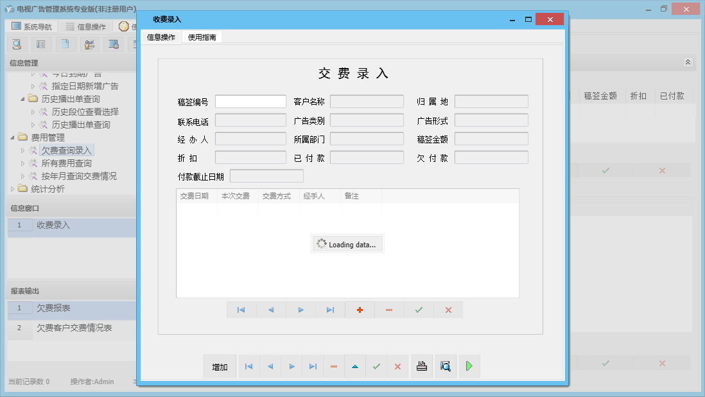Expand the 统计分析 folder
The image size is (705, 397).
11,188
